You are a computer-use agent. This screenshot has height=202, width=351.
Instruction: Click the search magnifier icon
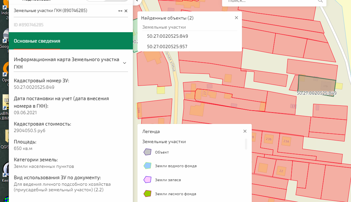320,1
